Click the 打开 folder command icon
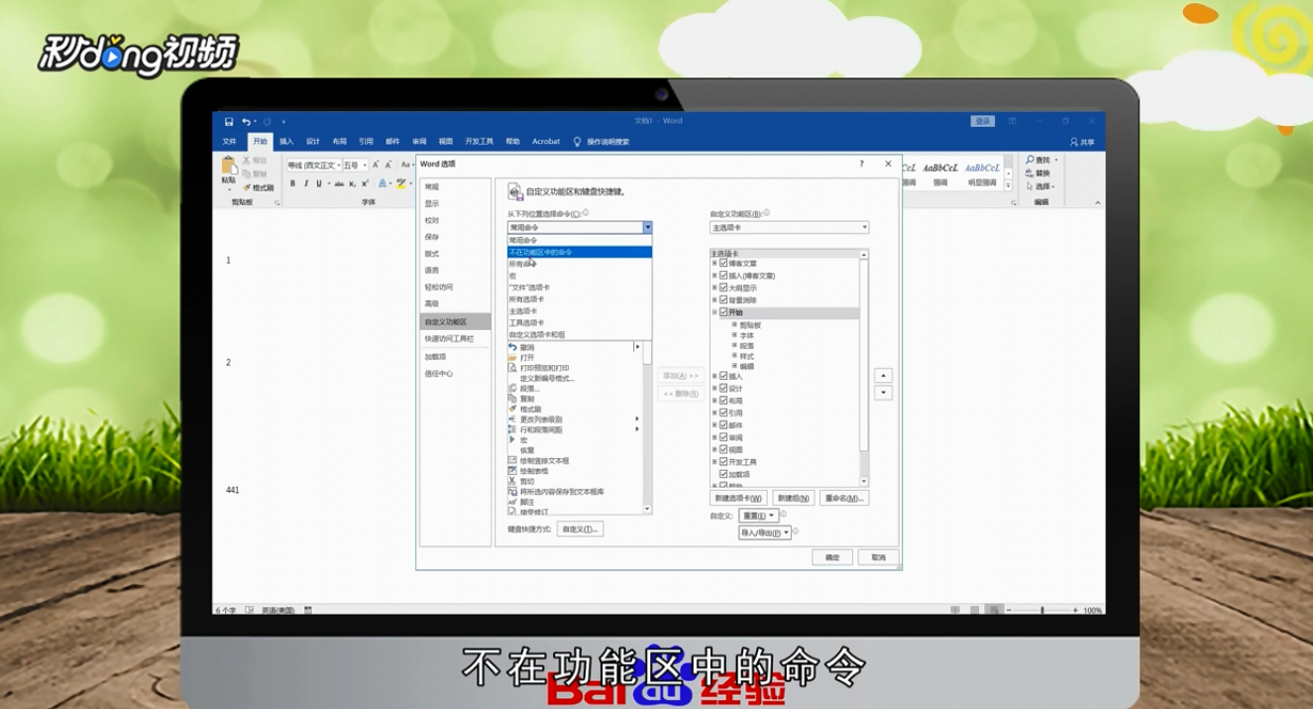The height and width of the screenshot is (709, 1313). [x=512, y=358]
